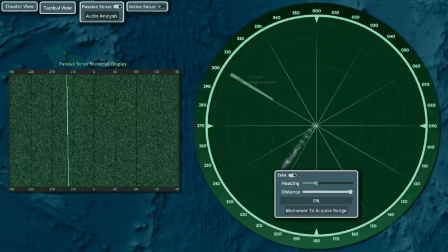Click the 000 north marker triangle on compass

(x=316, y=20)
